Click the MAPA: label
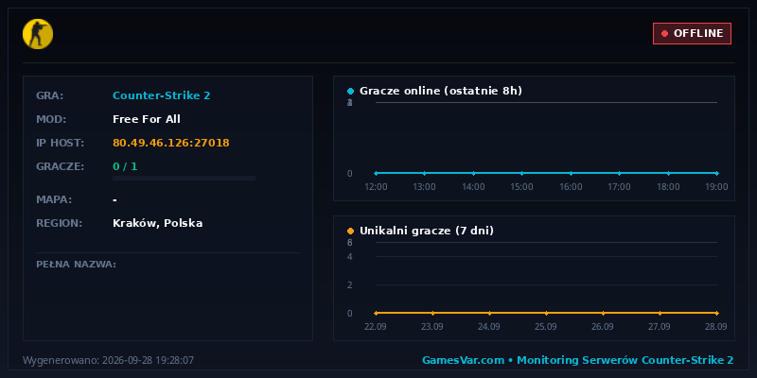The width and height of the screenshot is (757, 378). pyautogui.click(x=54, y=199)
